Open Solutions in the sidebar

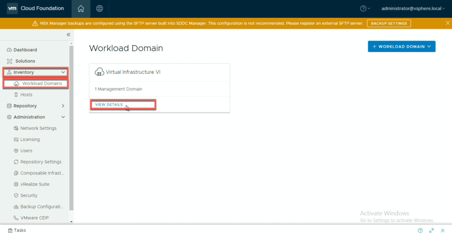click(x=25, y=61)
